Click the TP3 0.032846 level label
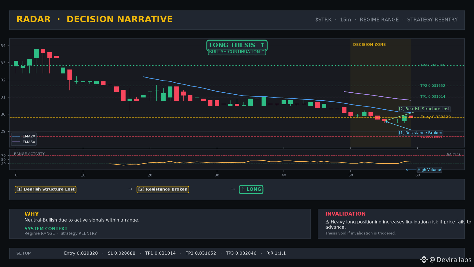Screen dimensions: 474x267 pos(433,65)
